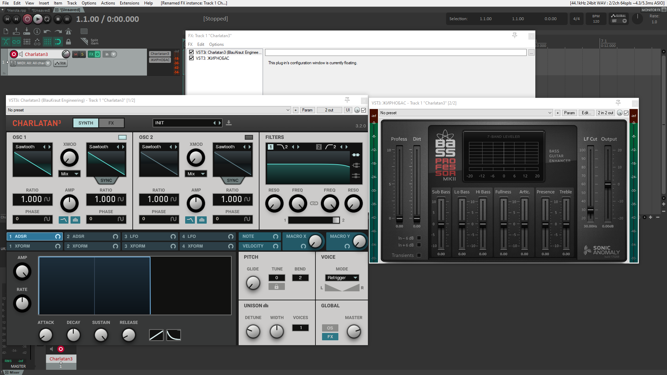Screen dimensions: 667x375
Task: Click the exponential envelope curve icon
Action: pyautogui.click(x=174, y=335)
